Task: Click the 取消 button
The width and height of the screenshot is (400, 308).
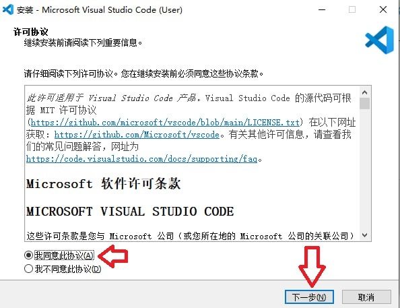Action: pyautogui.click(x=366, y=297)
